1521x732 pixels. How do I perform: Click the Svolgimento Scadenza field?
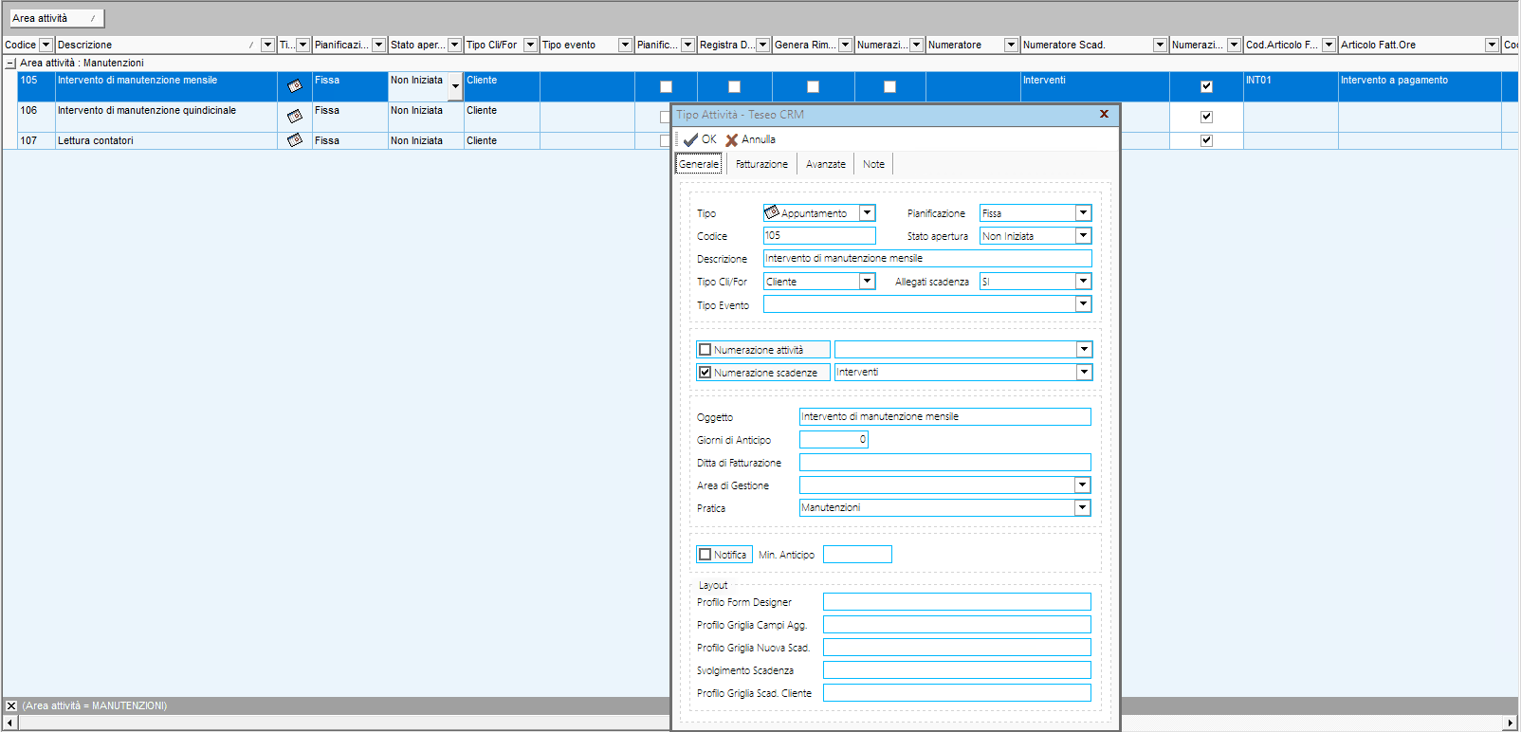pos(957,670)
